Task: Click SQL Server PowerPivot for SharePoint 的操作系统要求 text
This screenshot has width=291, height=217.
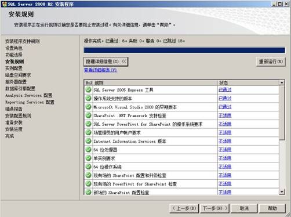Action: point(148,124)
